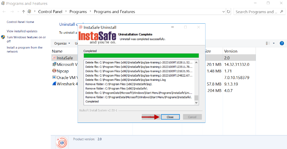The image size is (287, 149).
Task: Click the help question mark icon
Action: pos(282,43)
